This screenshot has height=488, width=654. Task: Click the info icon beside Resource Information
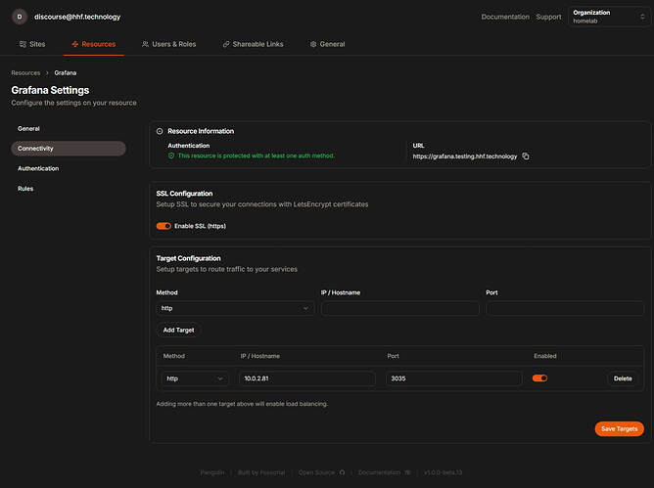point(160,131)
